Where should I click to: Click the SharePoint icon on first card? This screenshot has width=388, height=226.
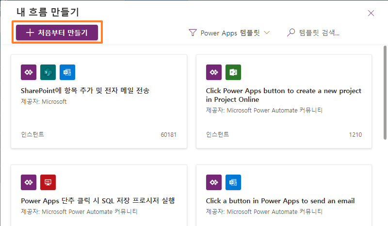[48, 72]
